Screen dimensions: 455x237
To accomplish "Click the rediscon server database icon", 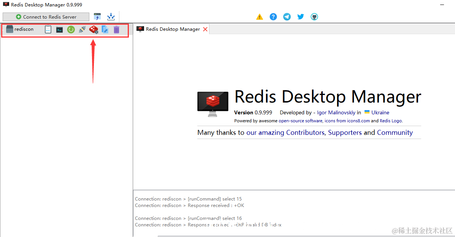I will 10,29.
